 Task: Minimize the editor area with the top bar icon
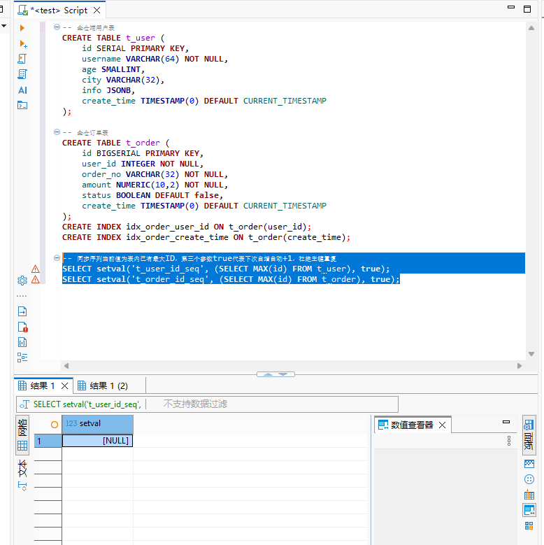click(x=511, y=7)
